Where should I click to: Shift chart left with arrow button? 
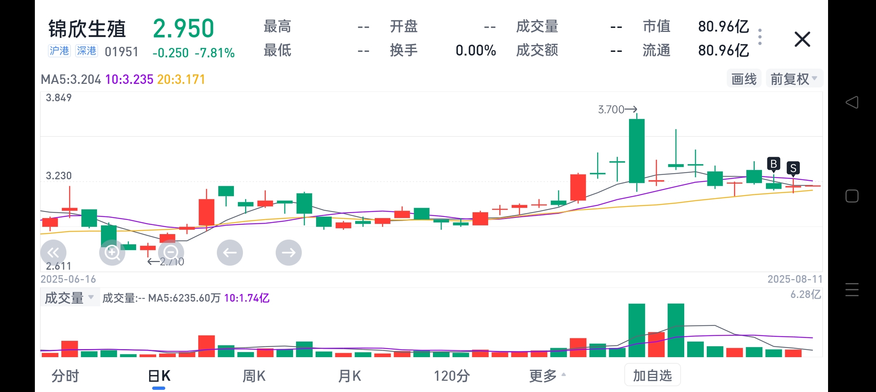click(230, 253)
